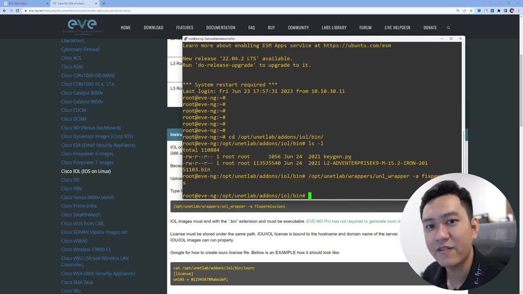Open Cisco ACS sidebar link
The width and height of the screenshot is (523, 294).
point(71,58)
